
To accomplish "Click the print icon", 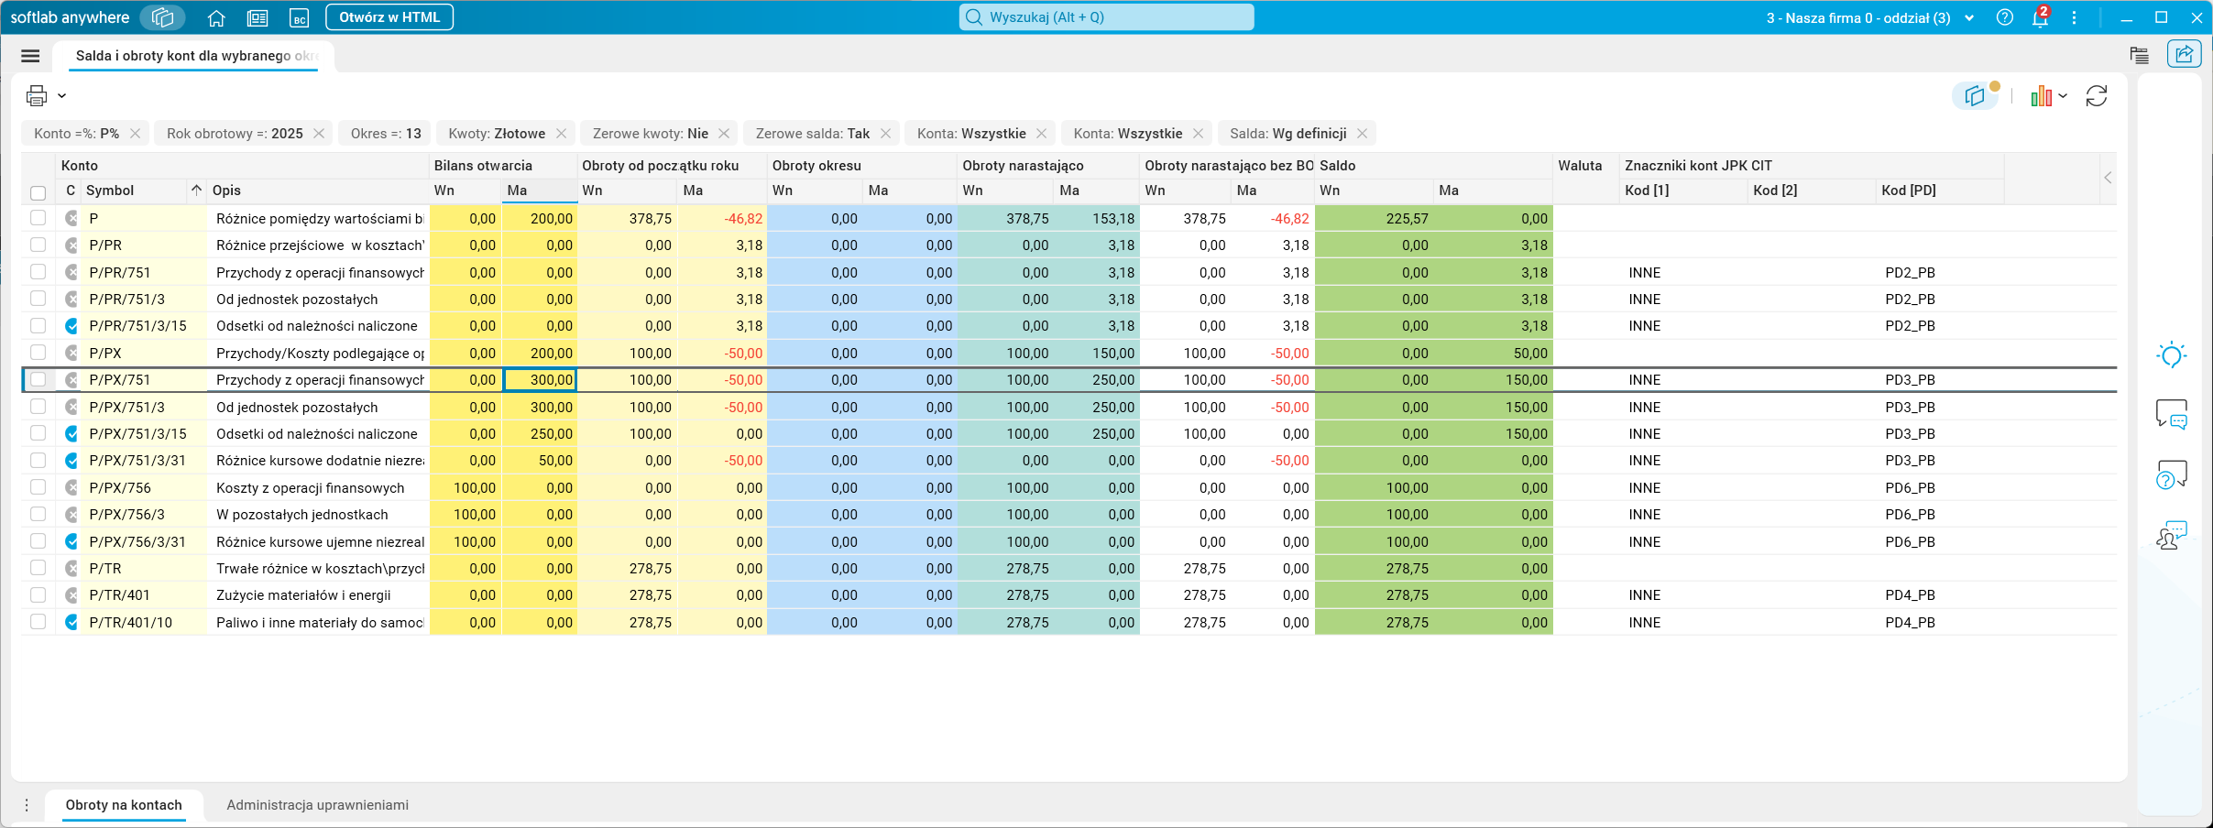I will (37, 95).
